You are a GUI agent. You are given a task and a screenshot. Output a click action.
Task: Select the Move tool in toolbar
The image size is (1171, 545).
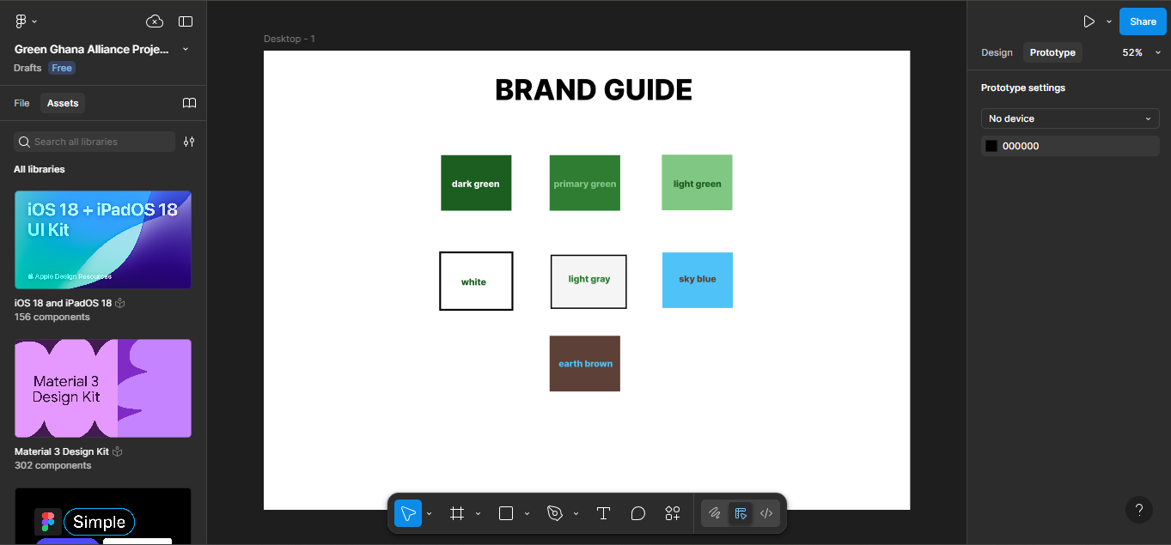pos(408,513)
